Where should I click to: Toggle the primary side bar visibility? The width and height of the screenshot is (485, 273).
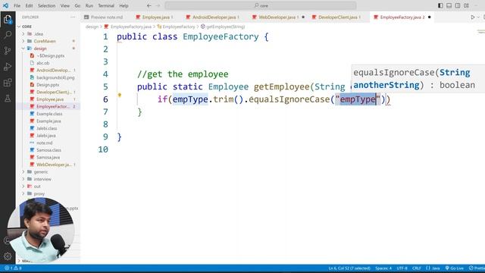(x=440, y=5)
